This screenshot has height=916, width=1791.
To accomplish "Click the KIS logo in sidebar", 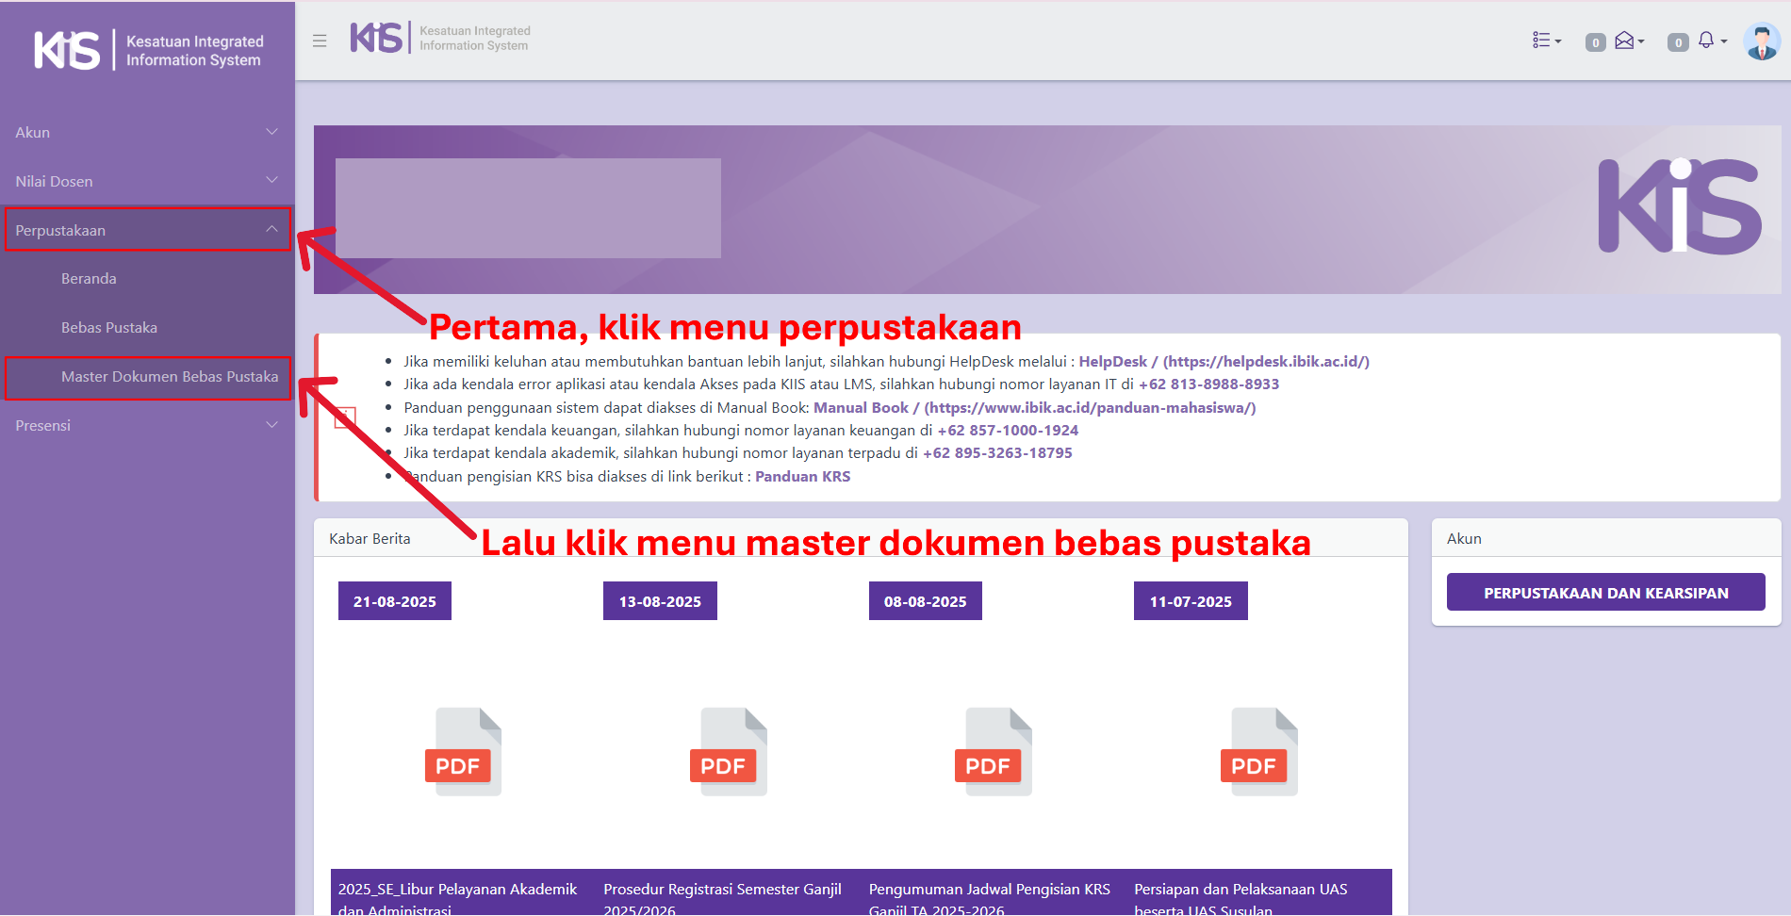I will [148, 51].
